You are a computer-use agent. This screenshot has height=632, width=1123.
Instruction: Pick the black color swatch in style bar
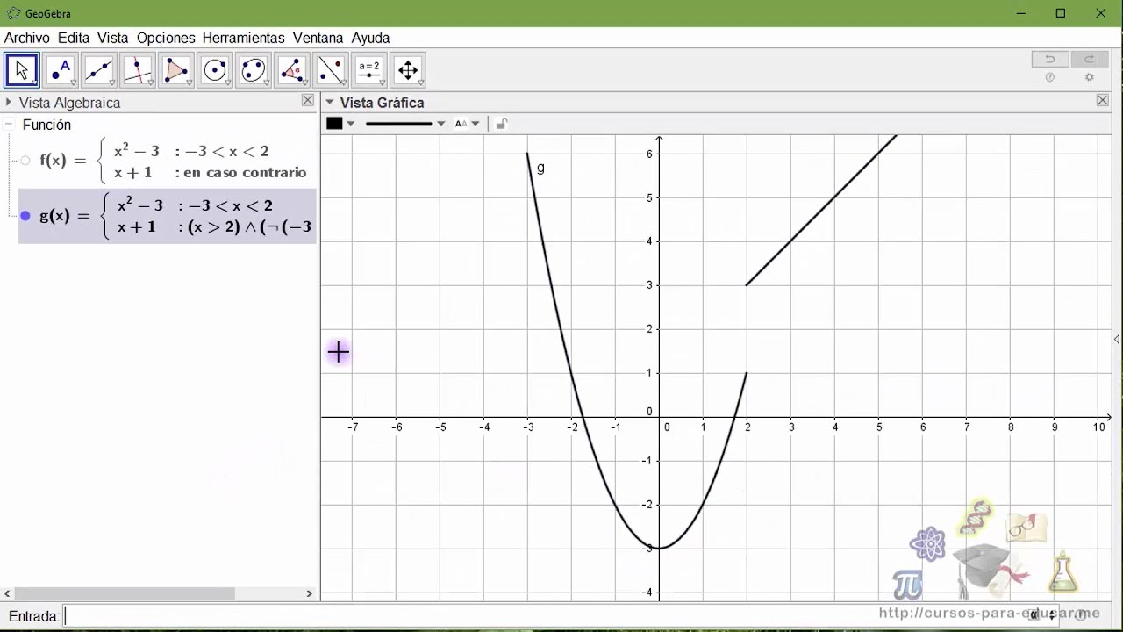[x=334, y=124]
